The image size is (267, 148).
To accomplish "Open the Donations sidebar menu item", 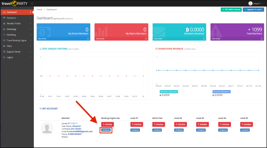I will pos(17,18).
